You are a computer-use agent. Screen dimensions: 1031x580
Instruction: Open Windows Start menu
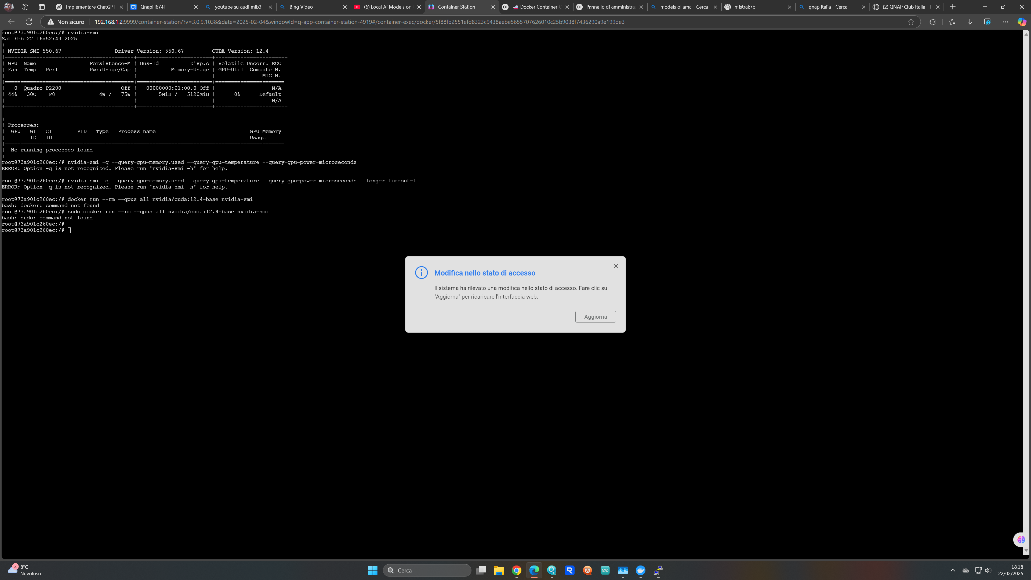tap(373, 570)
